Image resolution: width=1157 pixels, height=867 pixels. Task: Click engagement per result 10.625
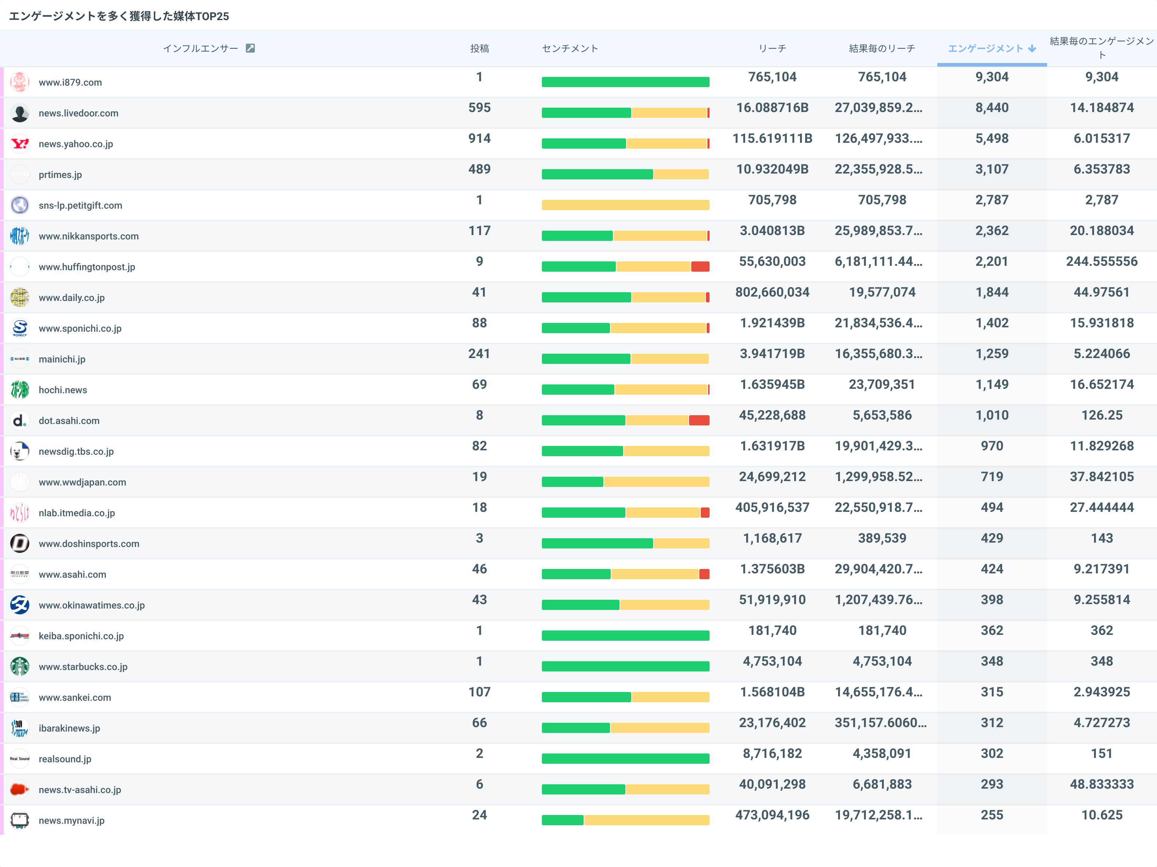pyautogui.click(x=1102, y=815)
